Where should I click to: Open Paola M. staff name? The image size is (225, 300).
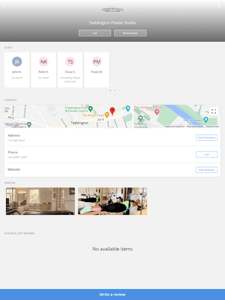pos(97,72)
